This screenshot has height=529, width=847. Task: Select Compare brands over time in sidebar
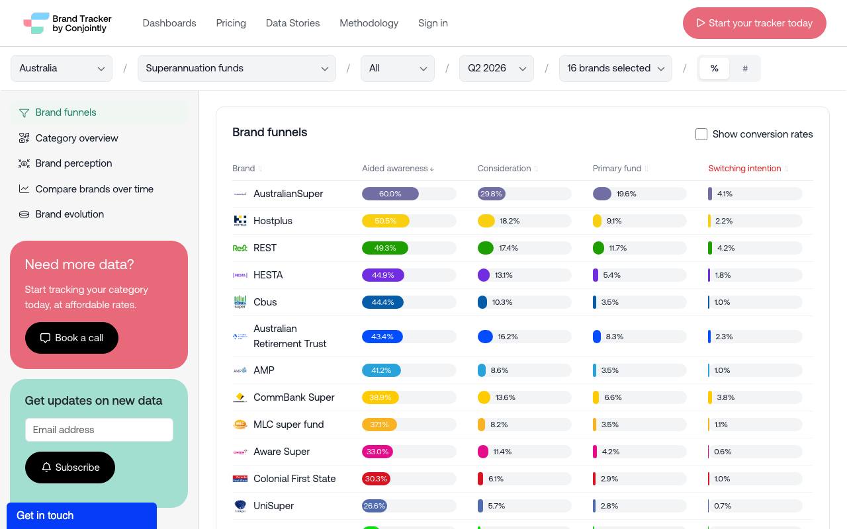[x=99, y=189]
